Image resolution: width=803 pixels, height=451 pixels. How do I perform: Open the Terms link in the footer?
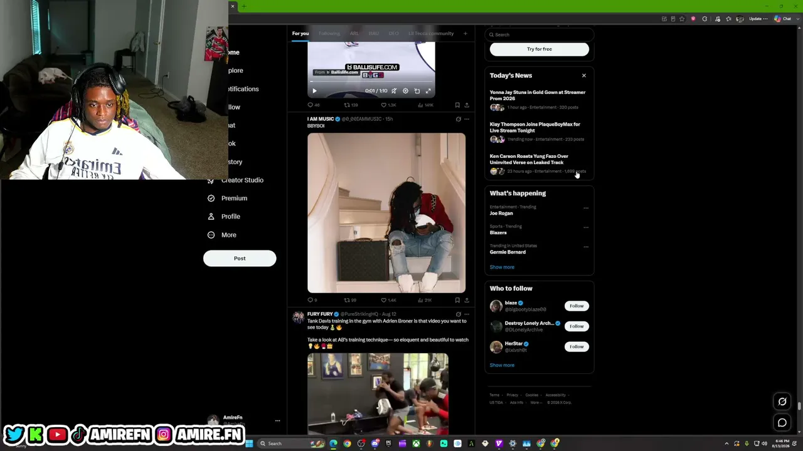coord(494,395)
